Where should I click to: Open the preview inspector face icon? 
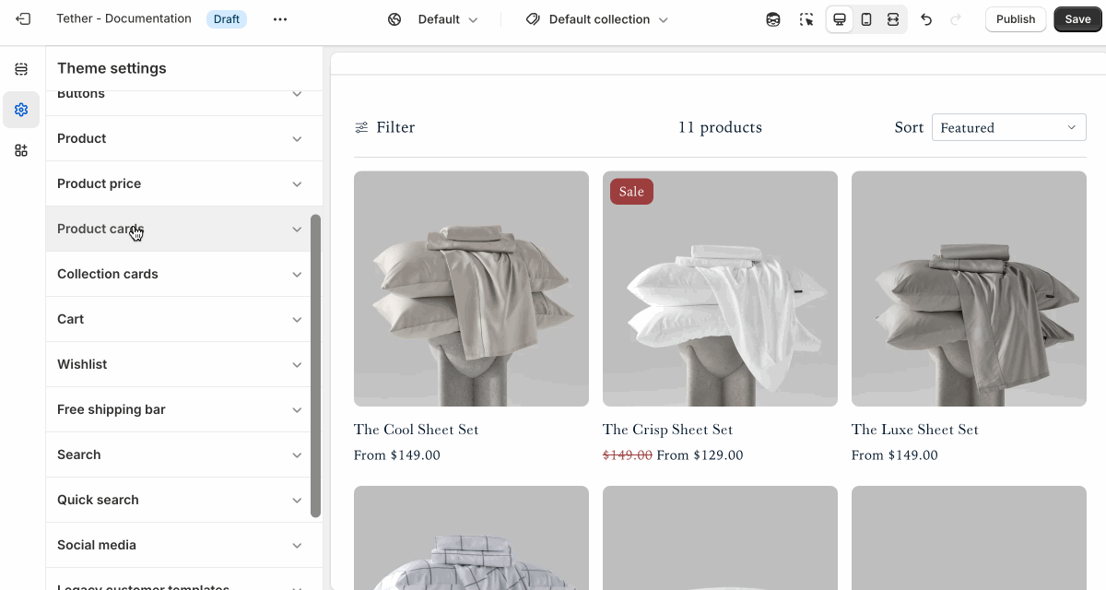click(x=773, y=19)
